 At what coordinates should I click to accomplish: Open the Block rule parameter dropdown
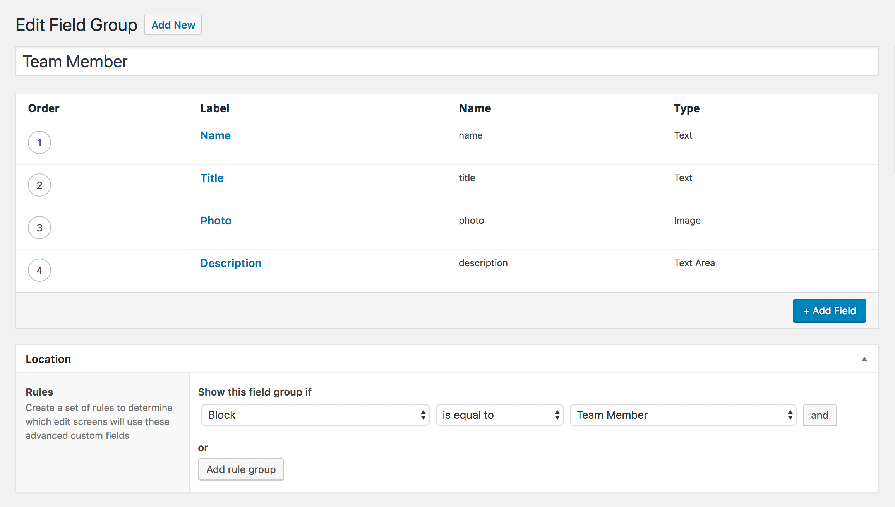click(315, 415)
